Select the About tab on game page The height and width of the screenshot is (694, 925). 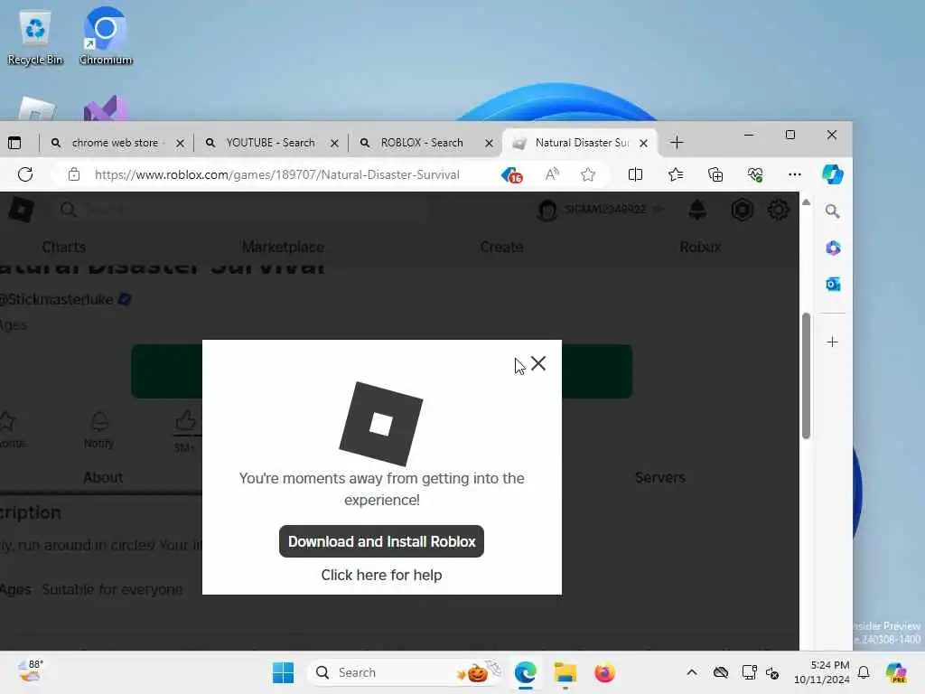tap(103, 477)
